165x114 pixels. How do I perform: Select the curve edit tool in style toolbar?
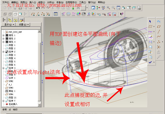click(150, 37)
